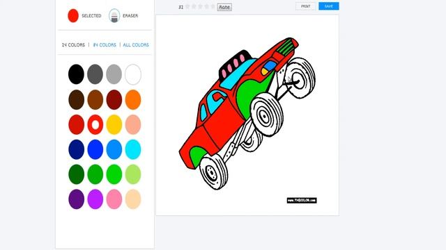Choose the sky blue color swatch
This screenshot has width=446, height=250.
(x=114, y=149)
